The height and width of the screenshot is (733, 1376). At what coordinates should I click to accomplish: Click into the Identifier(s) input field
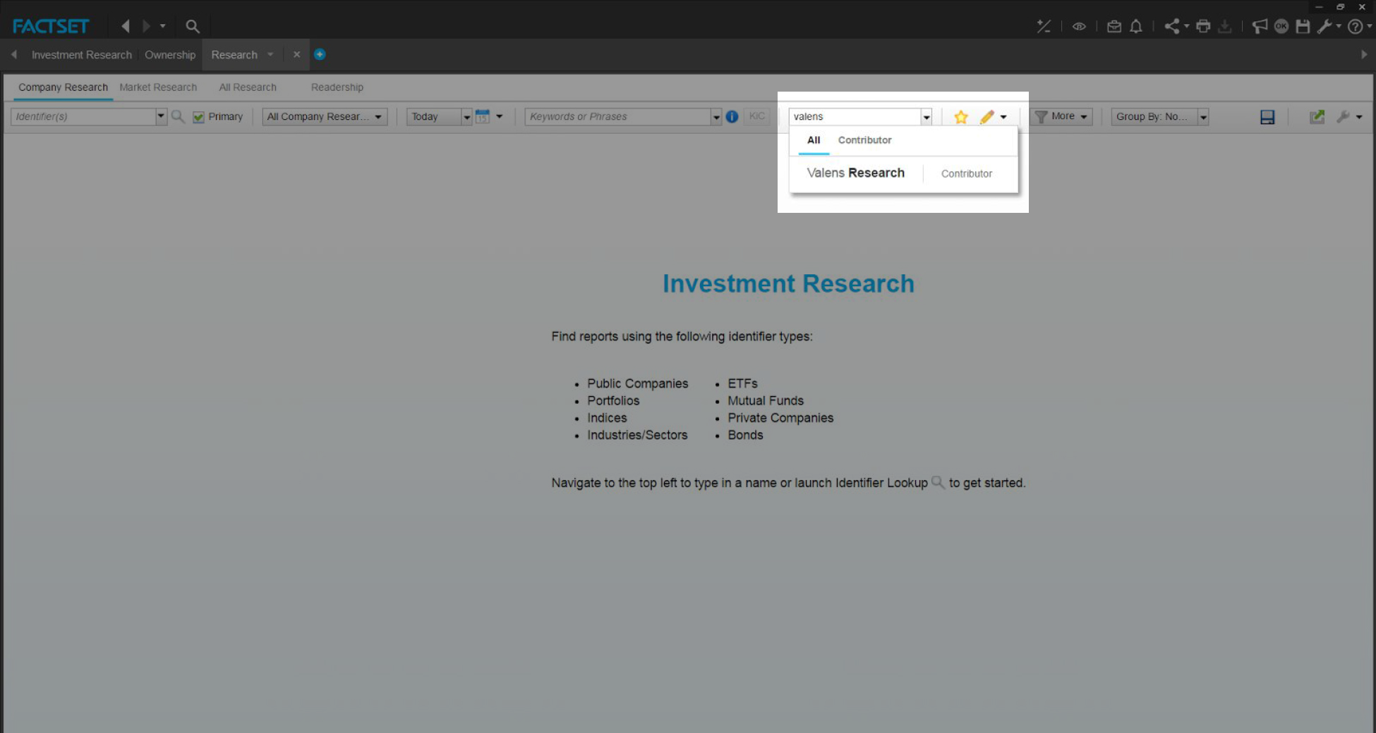[x=83, y=116]
